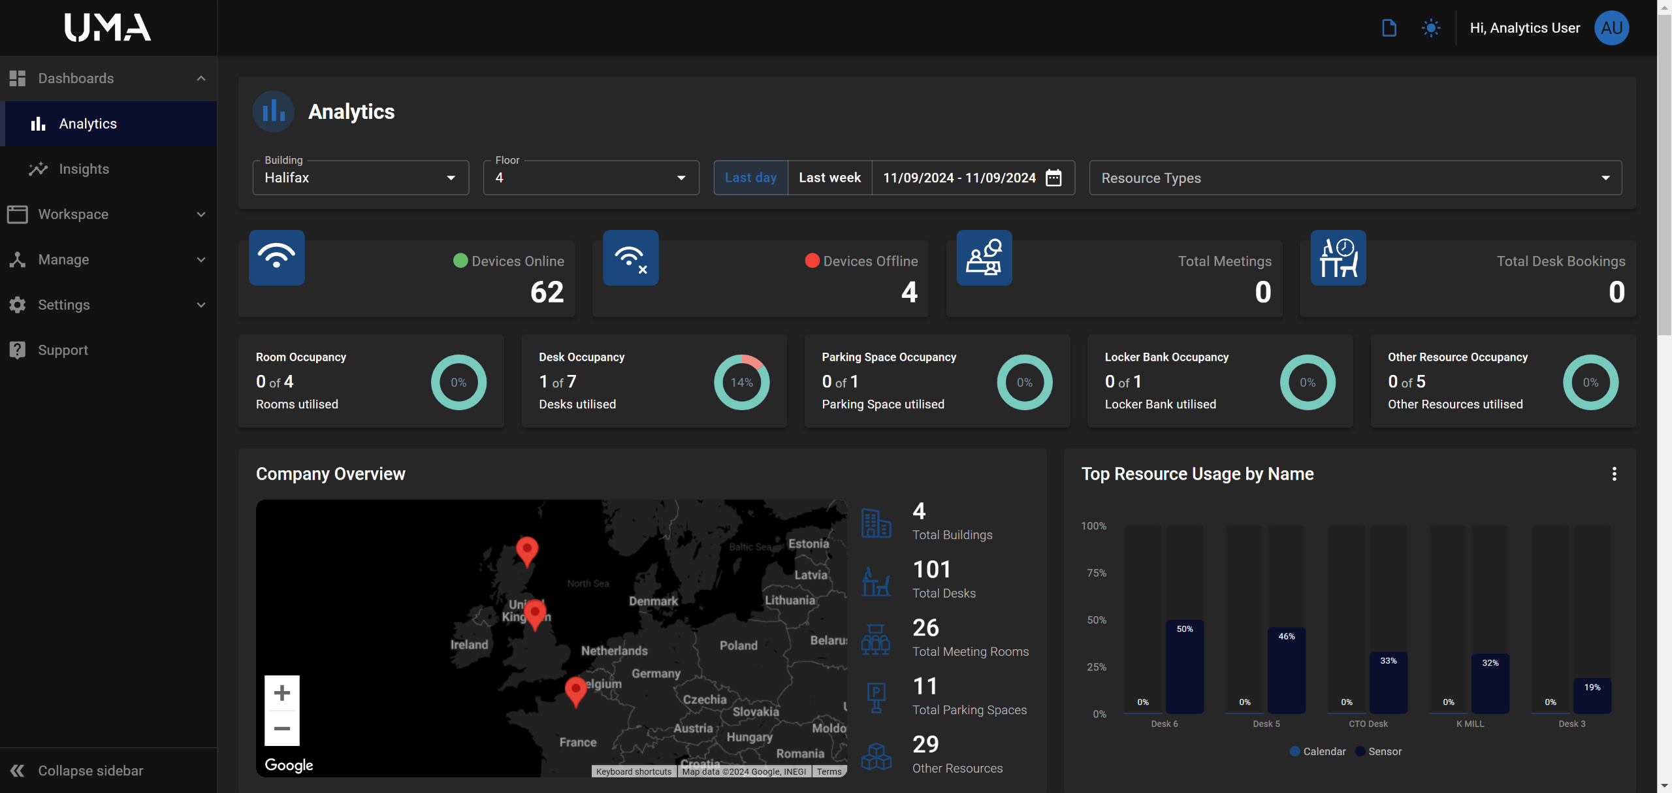Click three-dot menu on Top Resource Usage

coord(1614,474)
